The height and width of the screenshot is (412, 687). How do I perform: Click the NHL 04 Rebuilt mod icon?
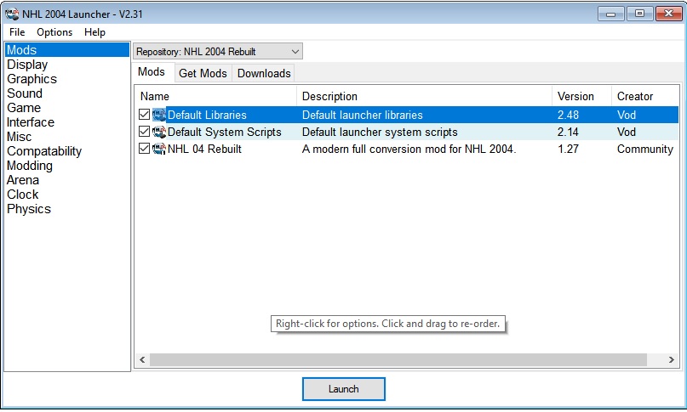[x=159, y=150]
